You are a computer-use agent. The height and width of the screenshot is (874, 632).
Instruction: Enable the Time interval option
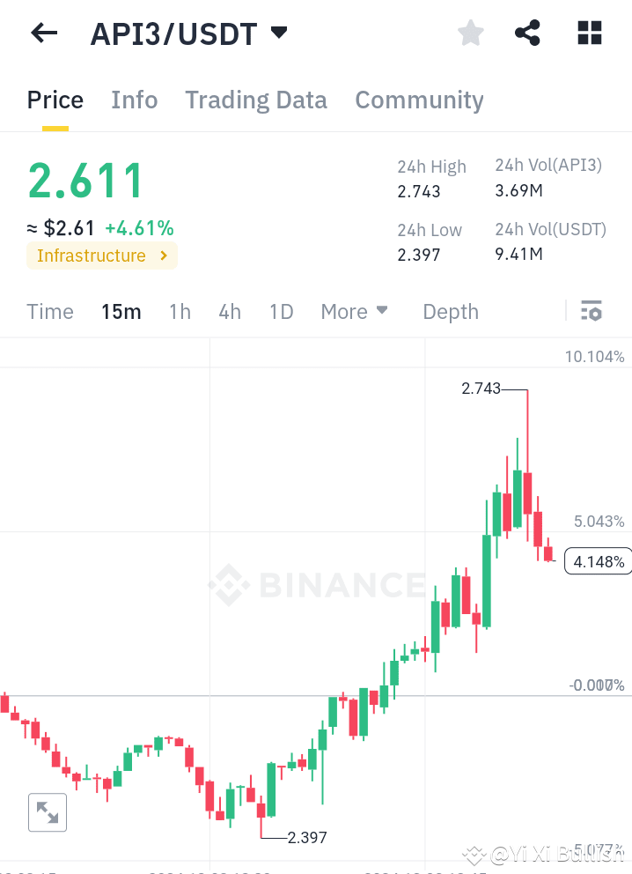tap(50, 311)
